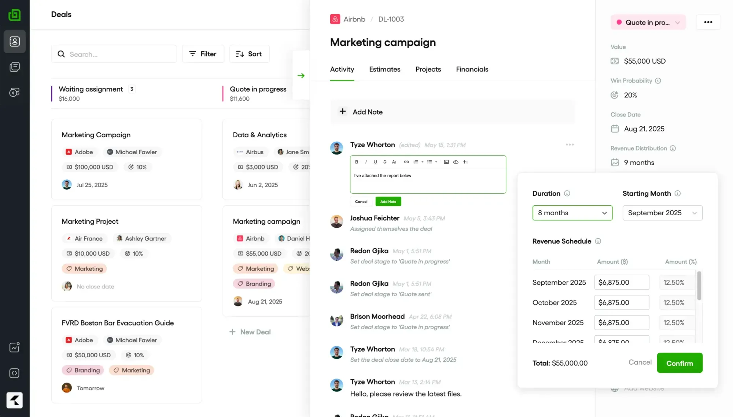
Task: Toggle underline formatting in note editor
Action: pyautogui.click(x=375, y=162)
